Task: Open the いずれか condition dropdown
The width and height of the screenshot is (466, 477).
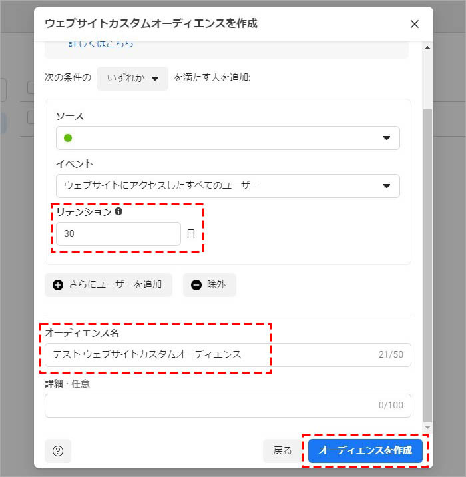Action: 132,78
